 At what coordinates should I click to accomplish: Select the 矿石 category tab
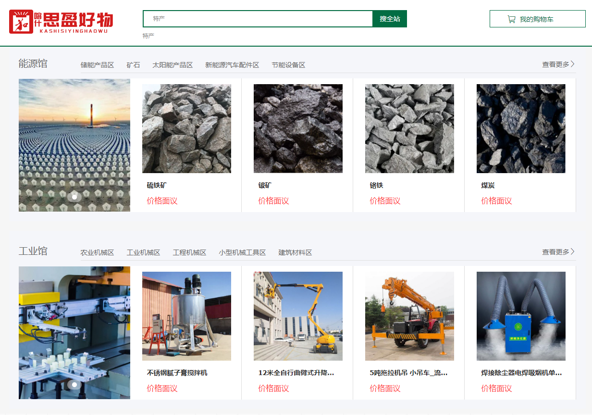(x=133, y=65)
